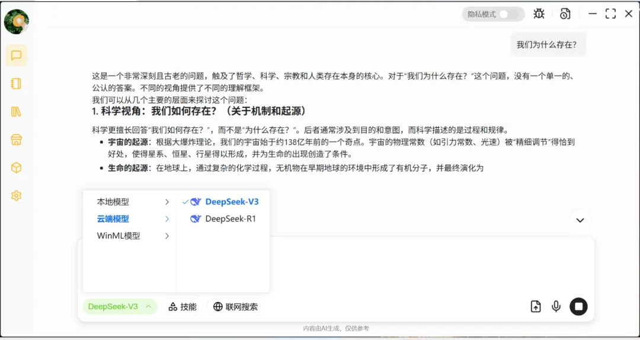Screen dimensions: 640x340
Task: Jump to bottom with the down-arrow button
Action: (580, 220)
